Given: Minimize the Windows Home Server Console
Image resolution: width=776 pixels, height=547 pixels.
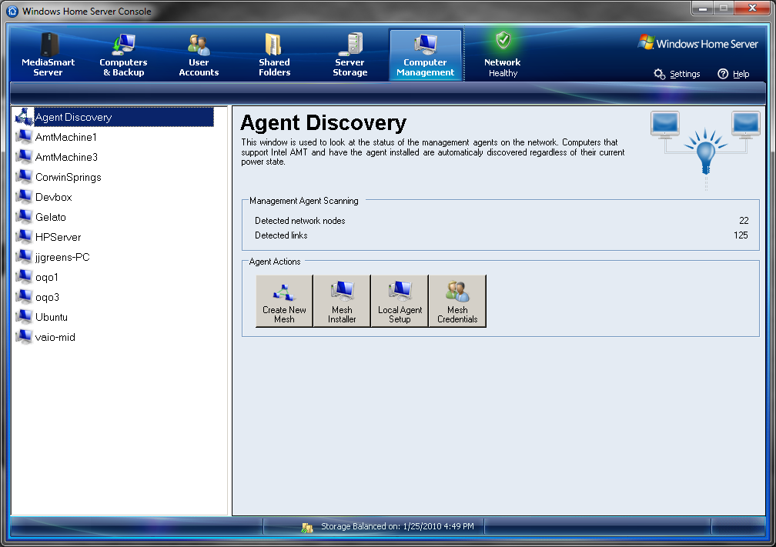Looking at the screenshot, I should 702,8.
